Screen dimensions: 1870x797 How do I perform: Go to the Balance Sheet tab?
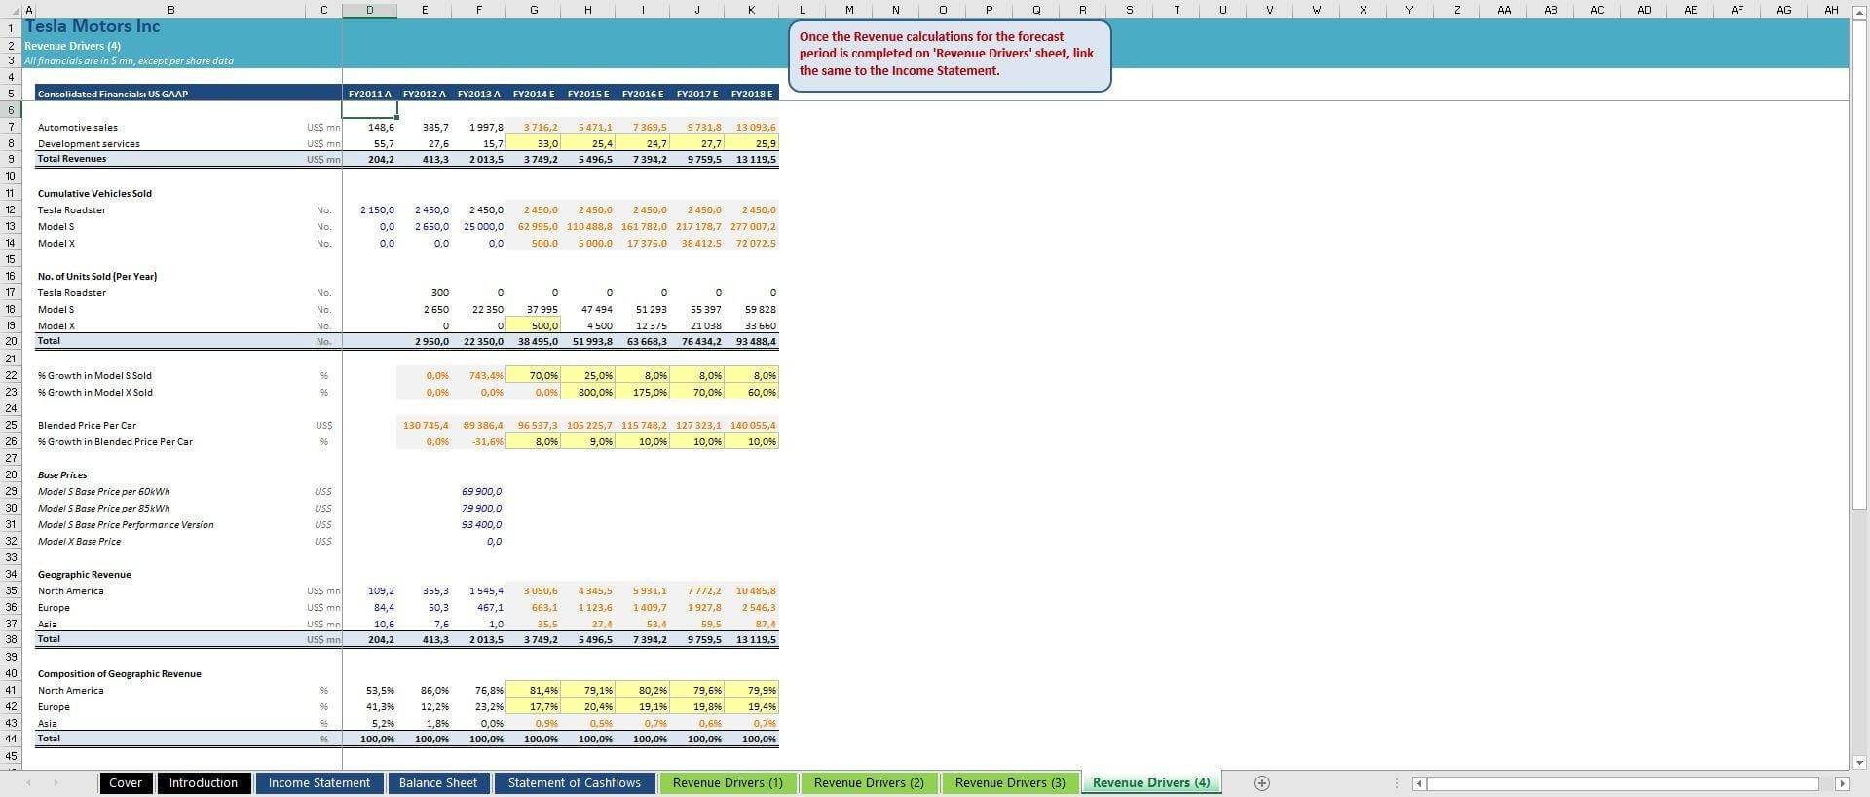point(438,783)
